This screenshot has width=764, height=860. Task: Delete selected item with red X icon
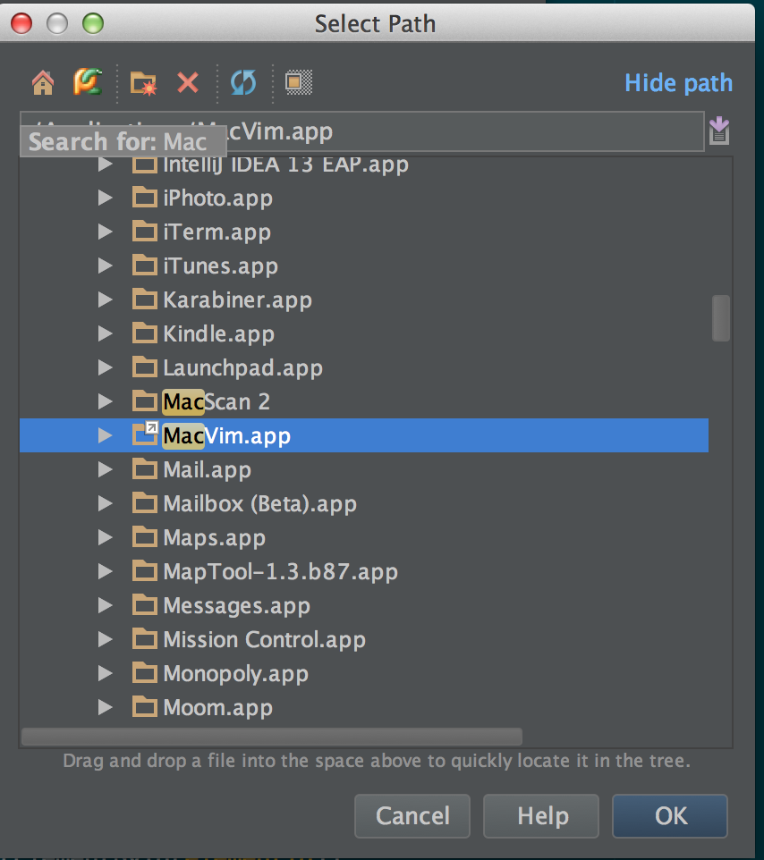tap(188, 83)
